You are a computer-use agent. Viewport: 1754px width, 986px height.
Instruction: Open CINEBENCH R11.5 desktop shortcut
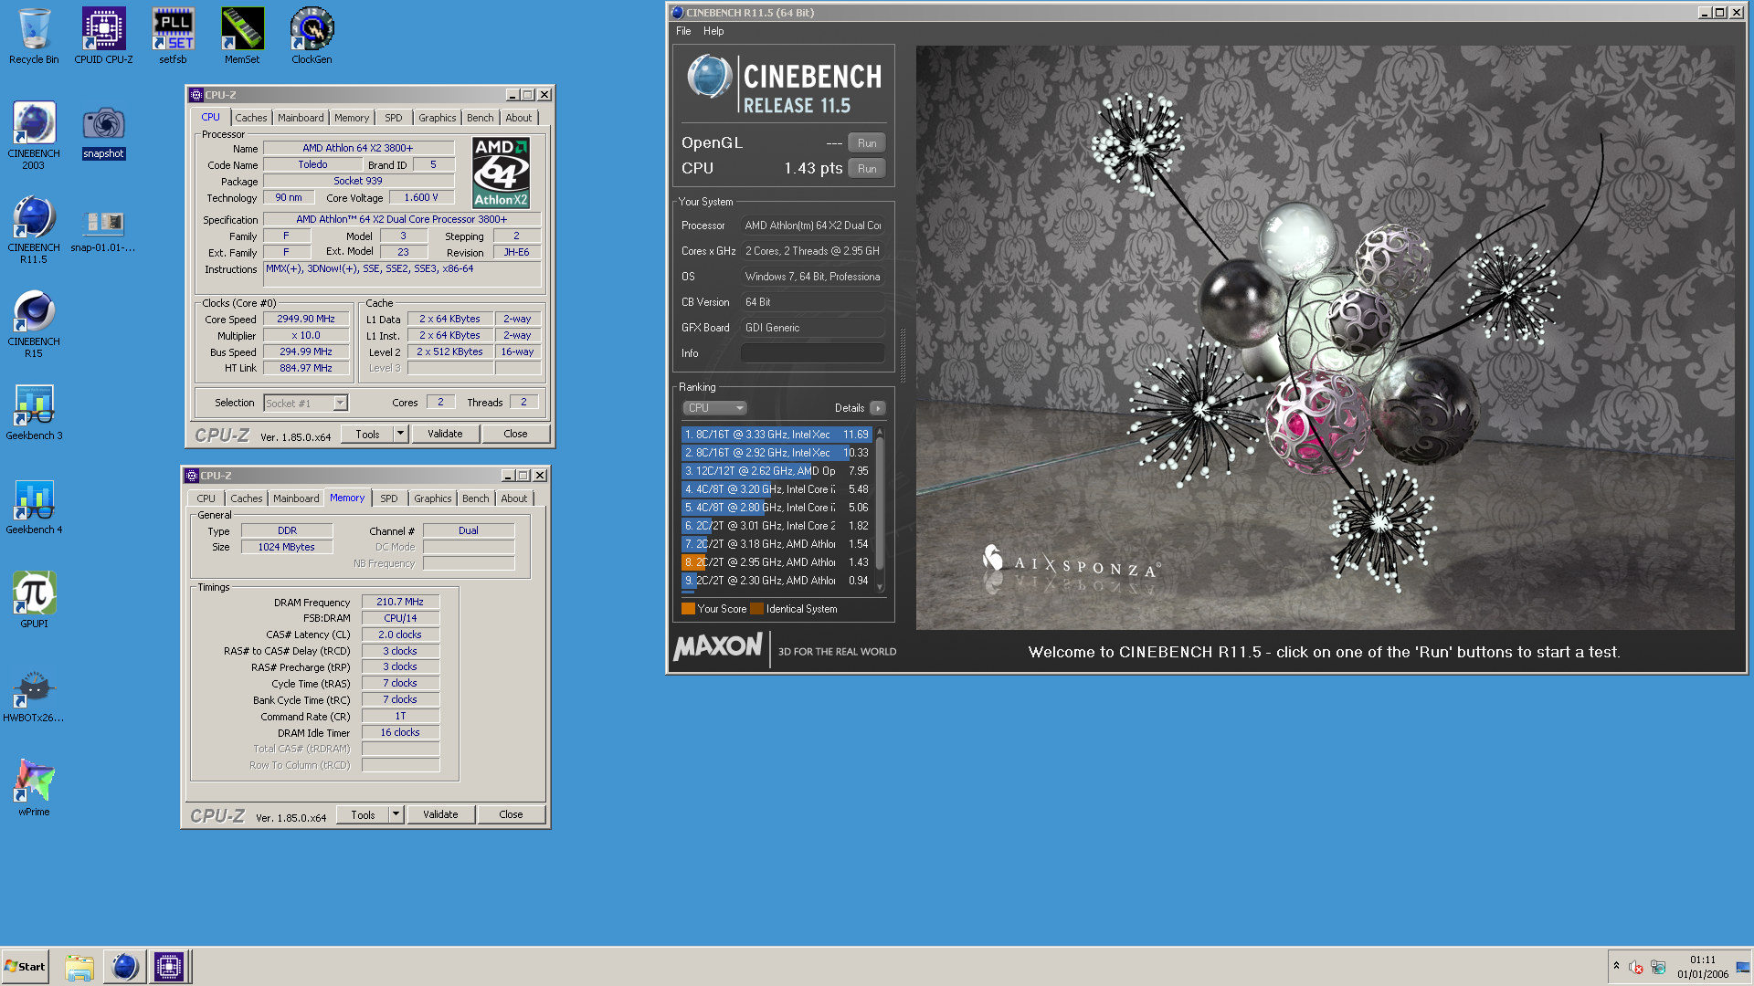click(x=34, y=230)
